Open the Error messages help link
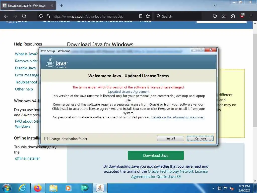This screenshot has width=257, height=193. click(x=27, y=75)
